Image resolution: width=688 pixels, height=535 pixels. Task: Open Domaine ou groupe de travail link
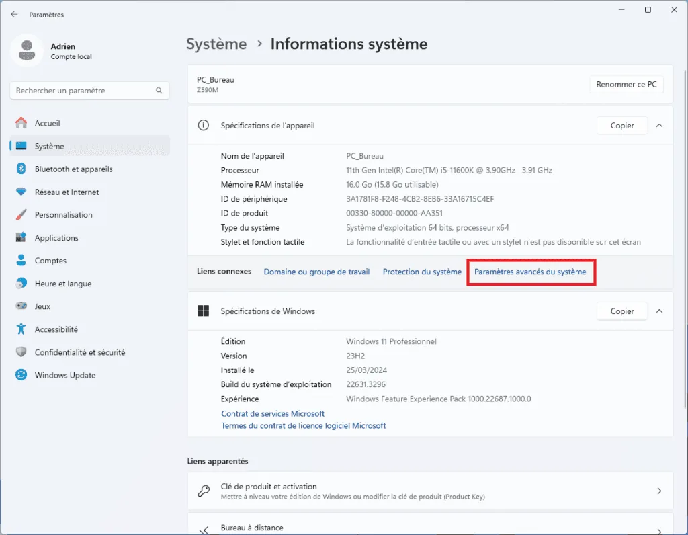[316, 272]
